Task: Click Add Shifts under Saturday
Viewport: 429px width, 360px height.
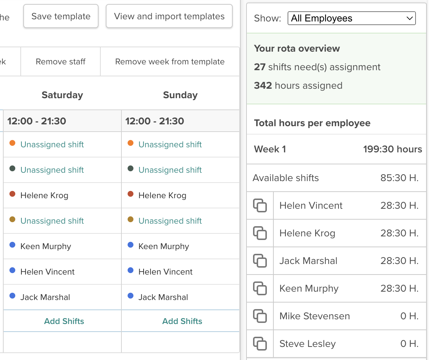Action: click(x=64, y=321)
